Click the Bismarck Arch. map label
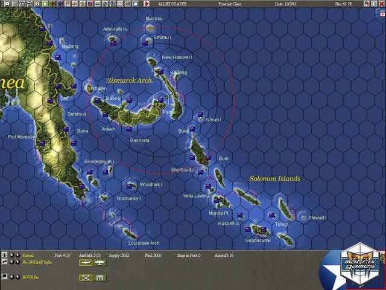Screen dimensions: 386x290 pos(130,80)
